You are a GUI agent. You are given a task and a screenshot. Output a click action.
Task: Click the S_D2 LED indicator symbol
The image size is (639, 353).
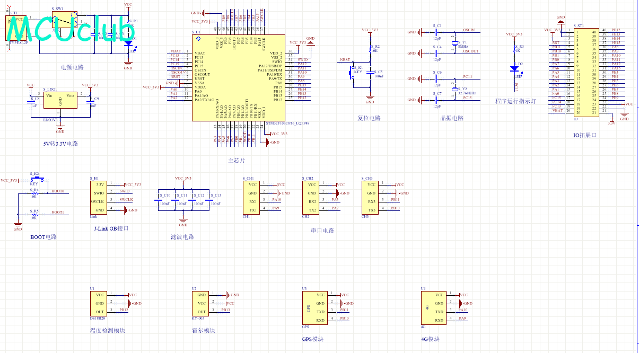click(514, 68)
